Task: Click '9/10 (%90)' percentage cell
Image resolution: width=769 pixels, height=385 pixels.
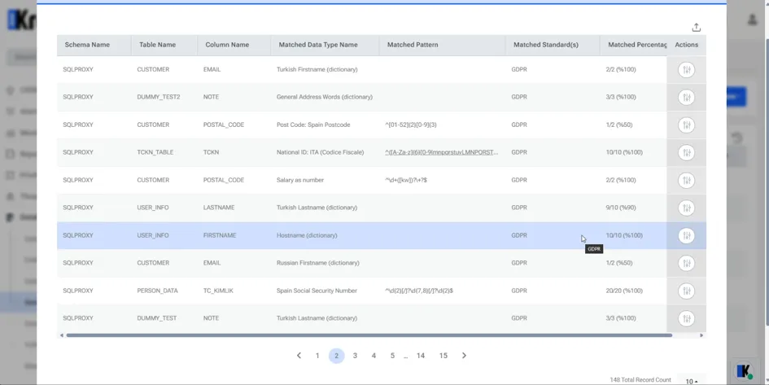Action: tap(621, 208)
